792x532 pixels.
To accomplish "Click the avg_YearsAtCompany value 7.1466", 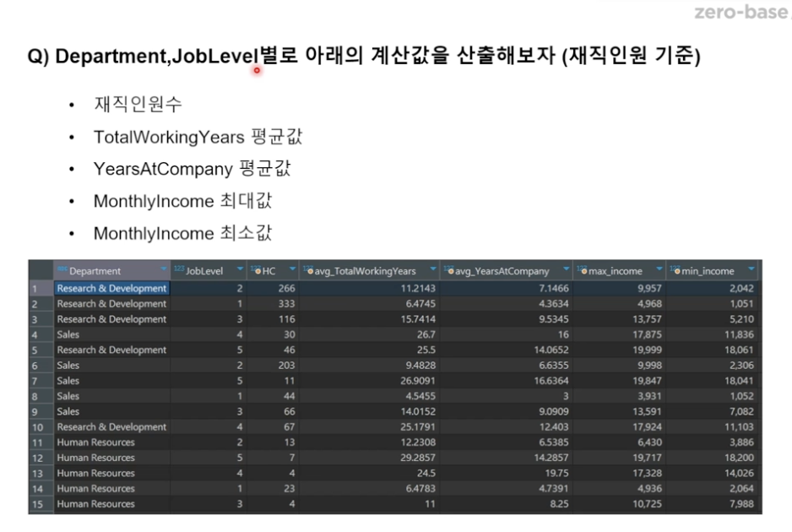I will 554,288.
